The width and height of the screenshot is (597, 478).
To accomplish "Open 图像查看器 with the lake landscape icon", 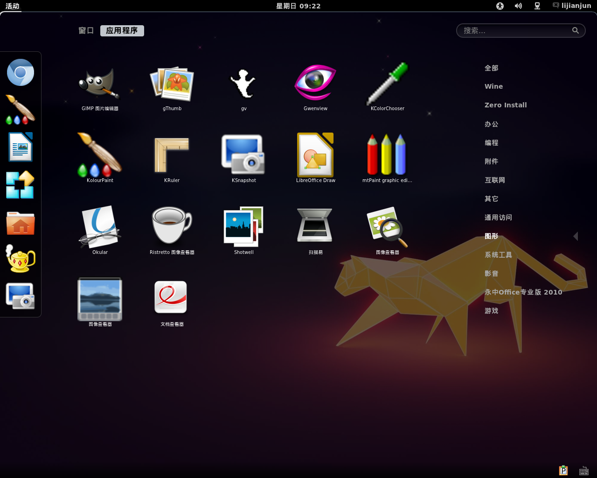I will click(100, 302).
